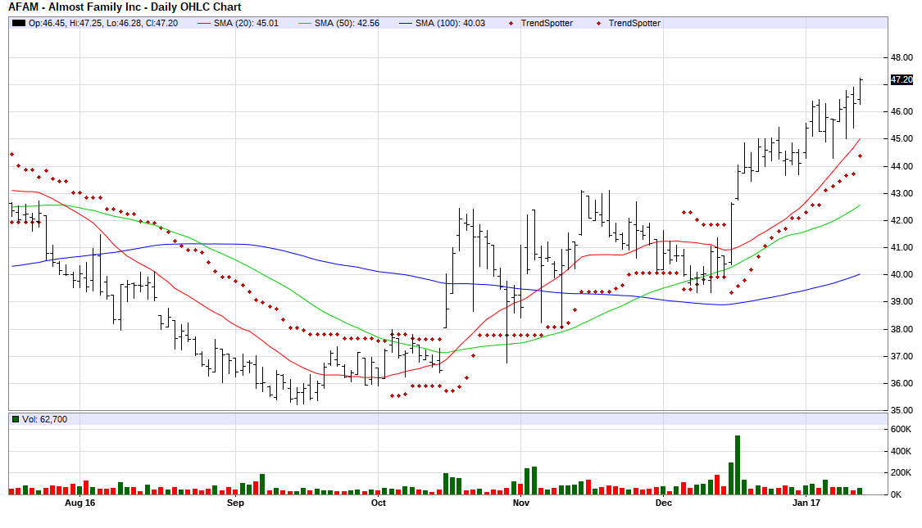This screenshot has width=922, height=528.
Task: Click the black OHLC legend swatch
Action: tap(19, 23)
